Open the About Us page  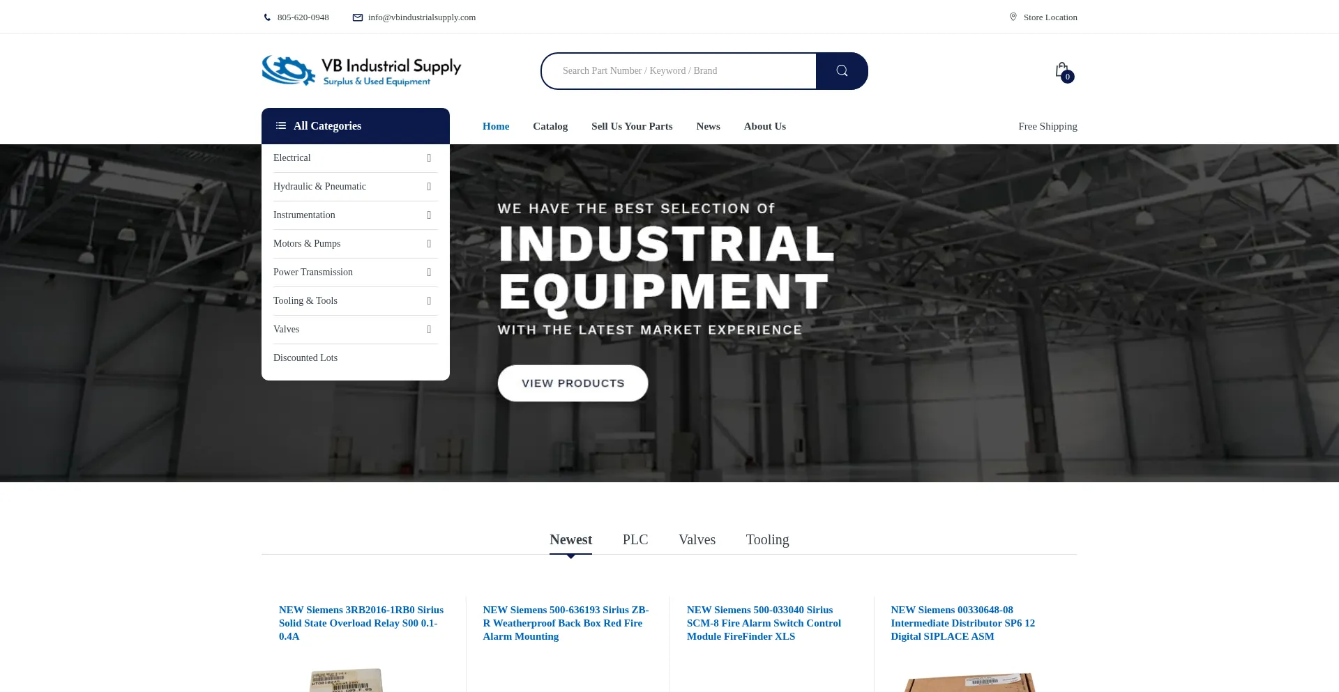pyautogui.click(x=764, y=126)
